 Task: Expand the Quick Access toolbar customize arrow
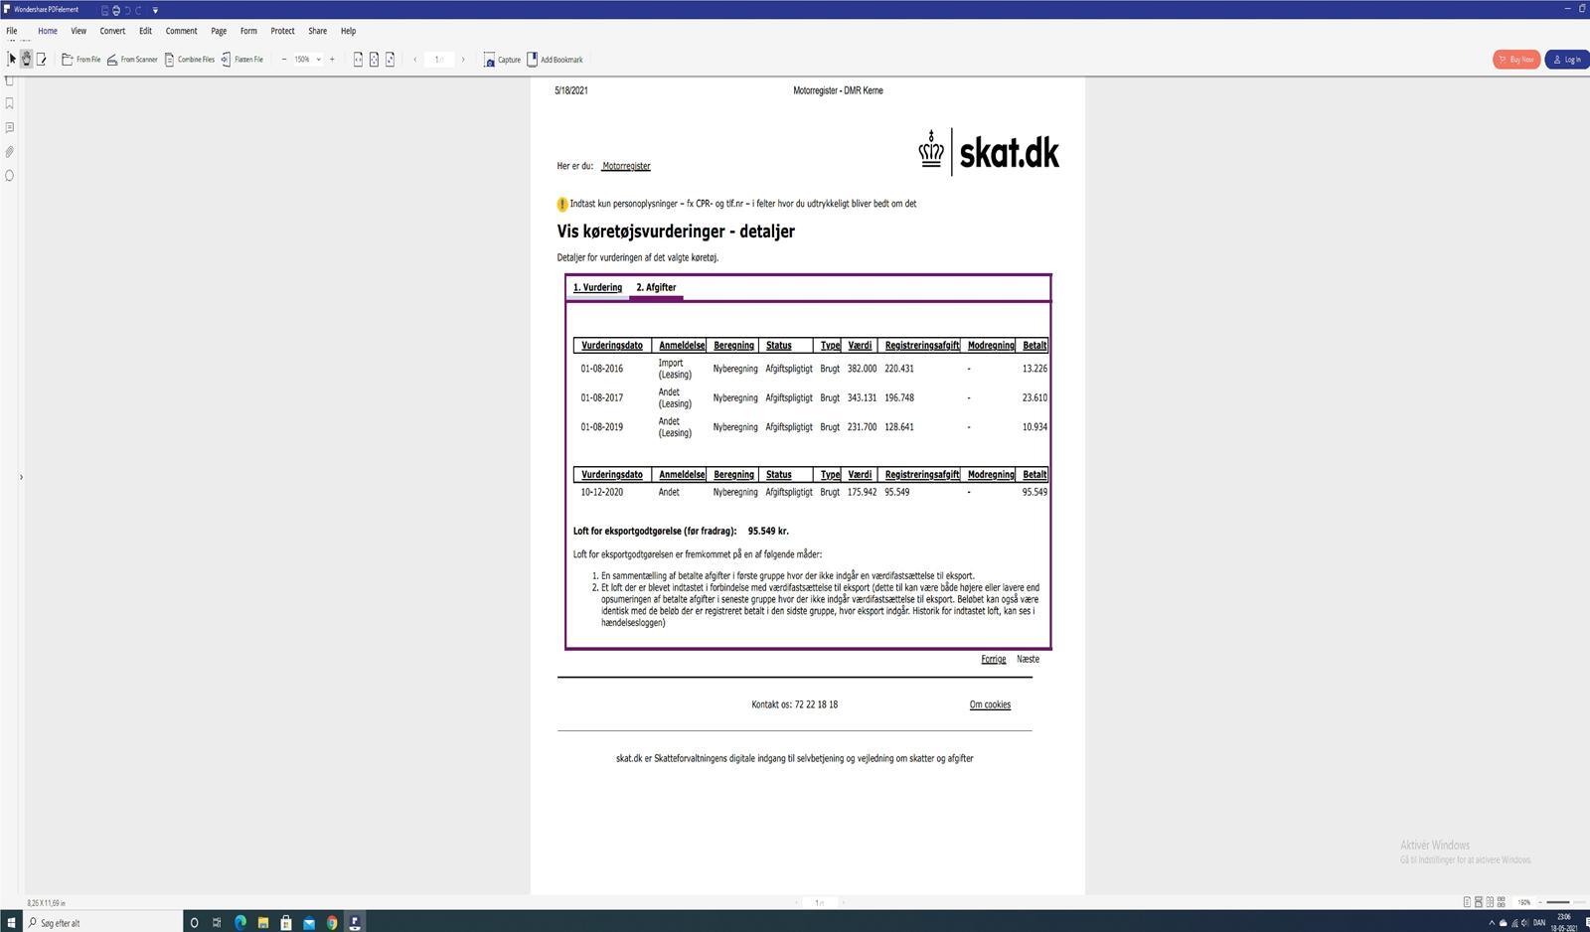click(155, 10)
